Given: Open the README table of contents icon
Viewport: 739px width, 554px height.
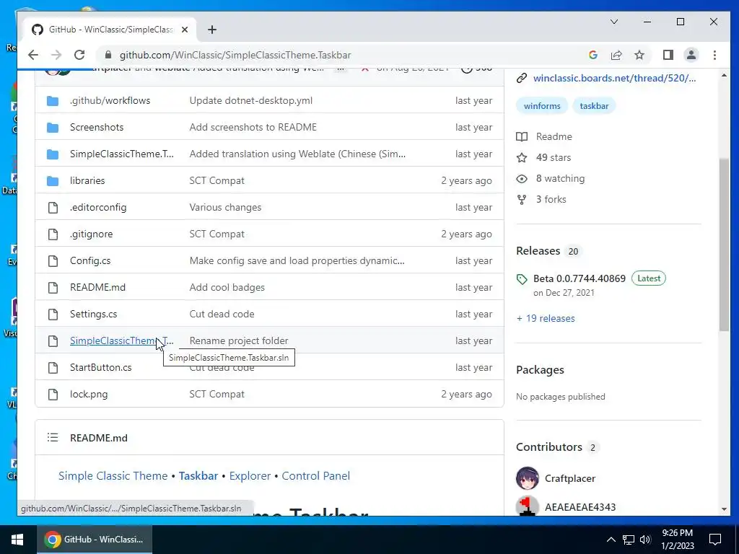Looking at the screenshot, I should [x=53, y=438].
